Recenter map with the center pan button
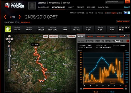131x93 pixels. 9,39
